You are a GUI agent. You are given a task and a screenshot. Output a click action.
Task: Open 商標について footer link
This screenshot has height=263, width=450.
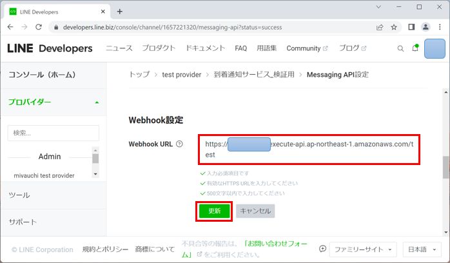coord(155,249)
